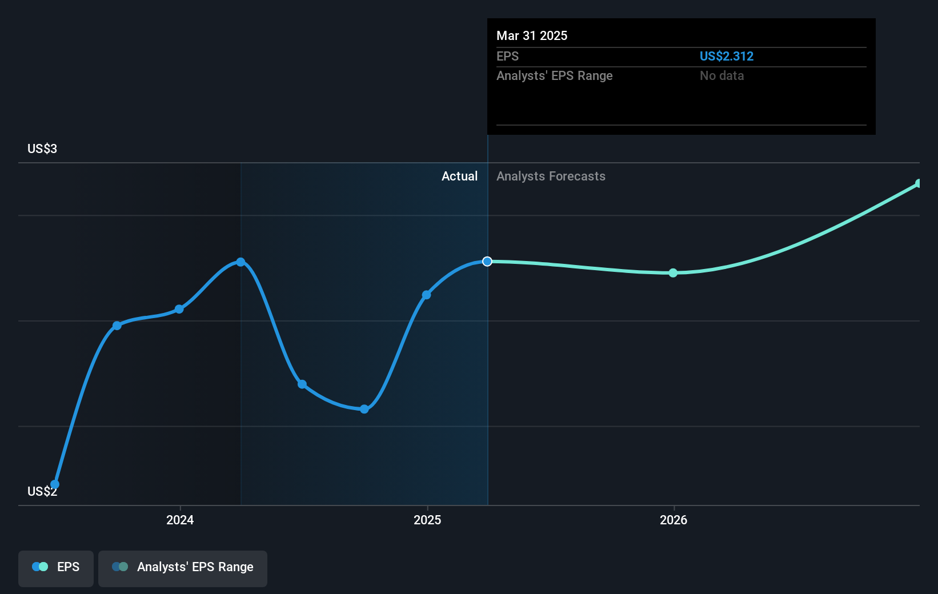
Task: Click the peak EPS data point before the dip
Action: [x=240, y=262]
